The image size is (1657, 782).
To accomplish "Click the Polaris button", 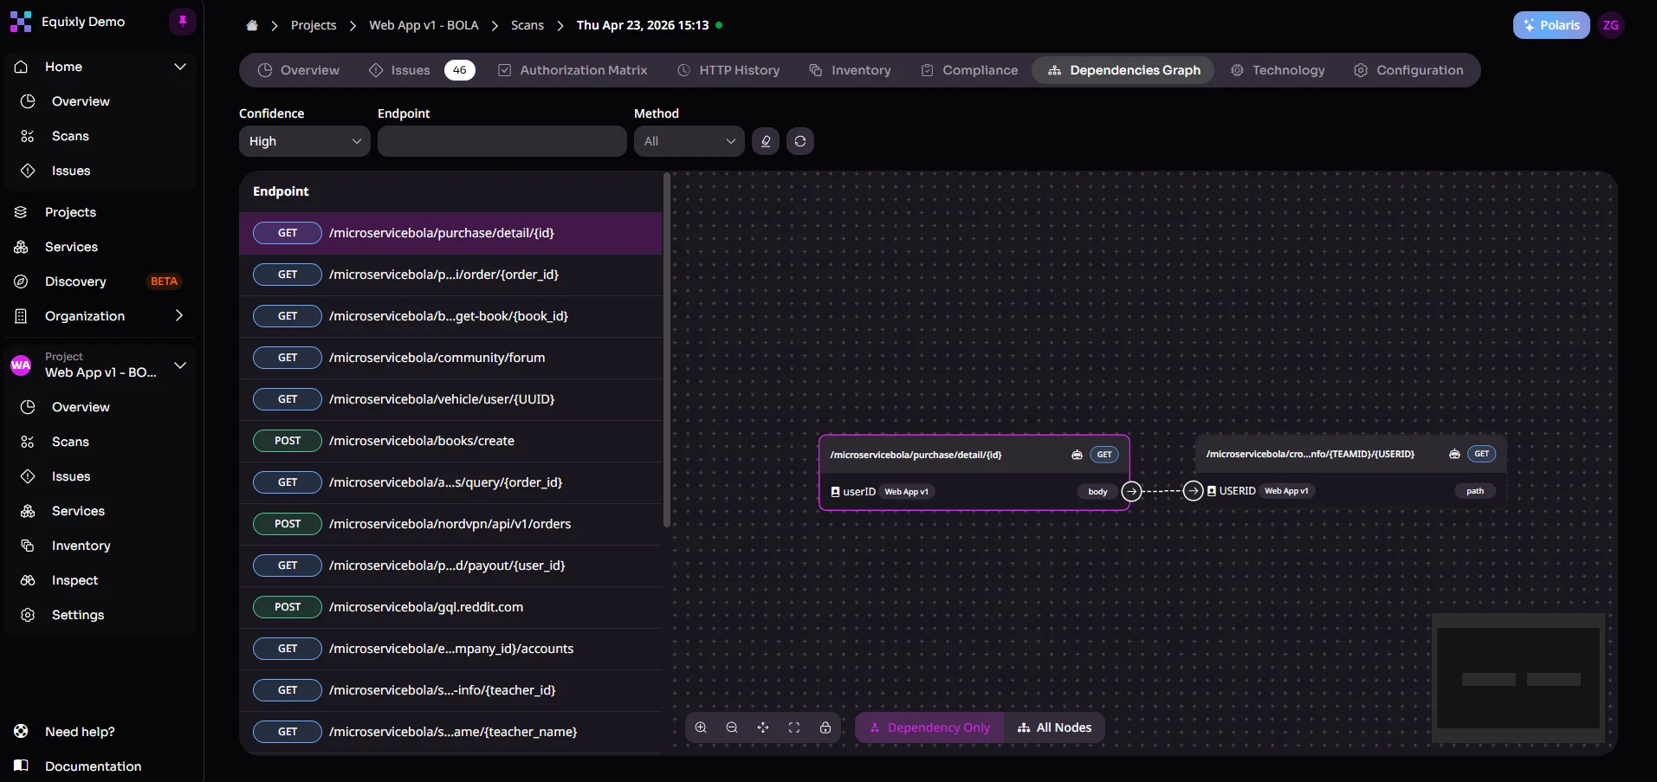I will (1551, 25).
